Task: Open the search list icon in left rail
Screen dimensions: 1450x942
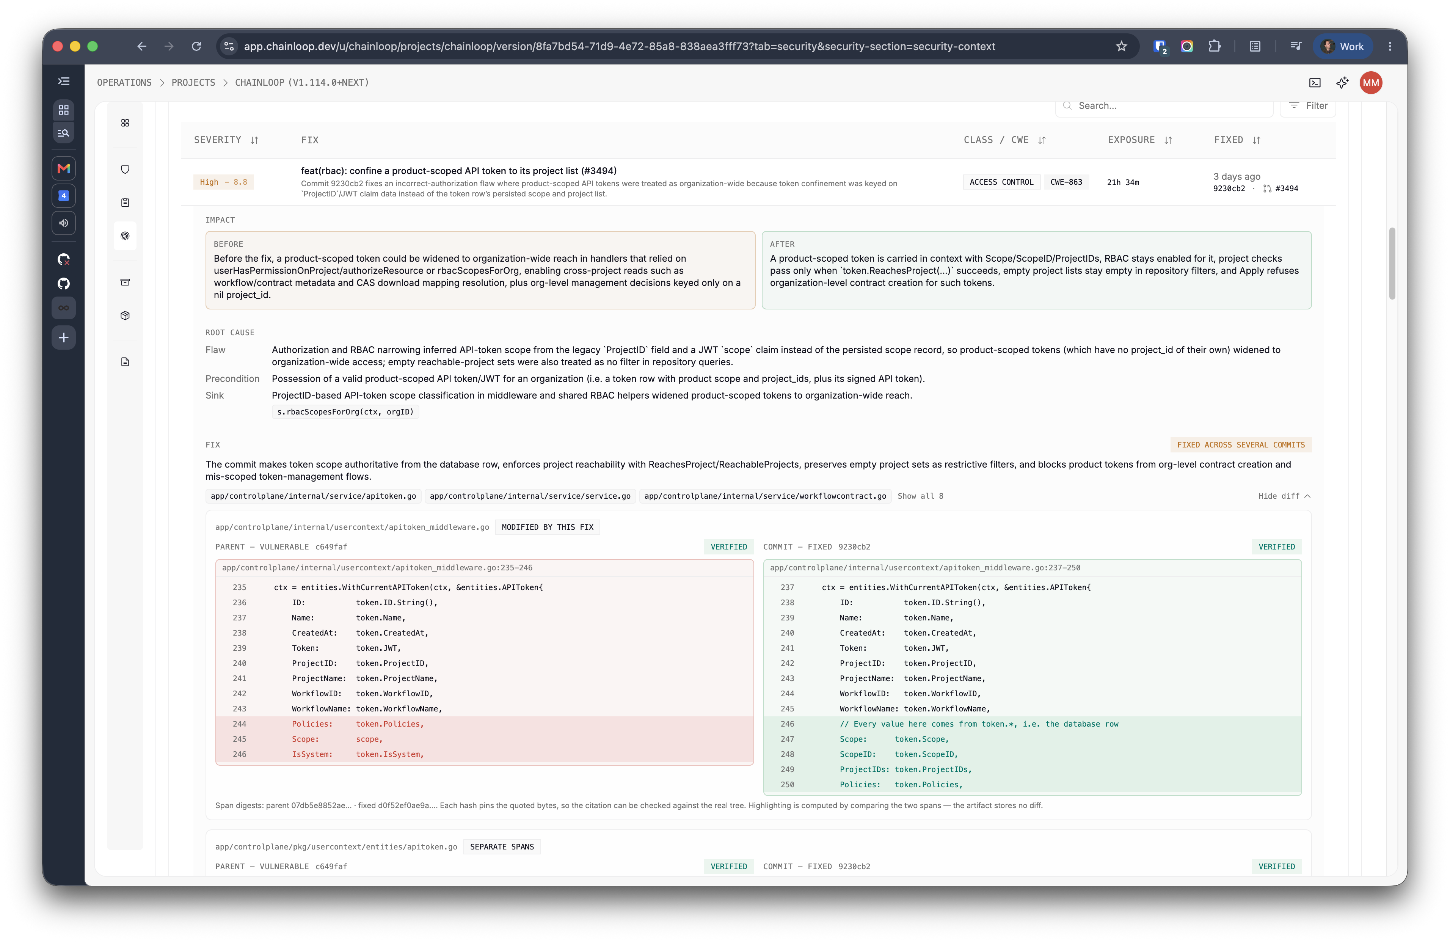Action: click(63, 133)
